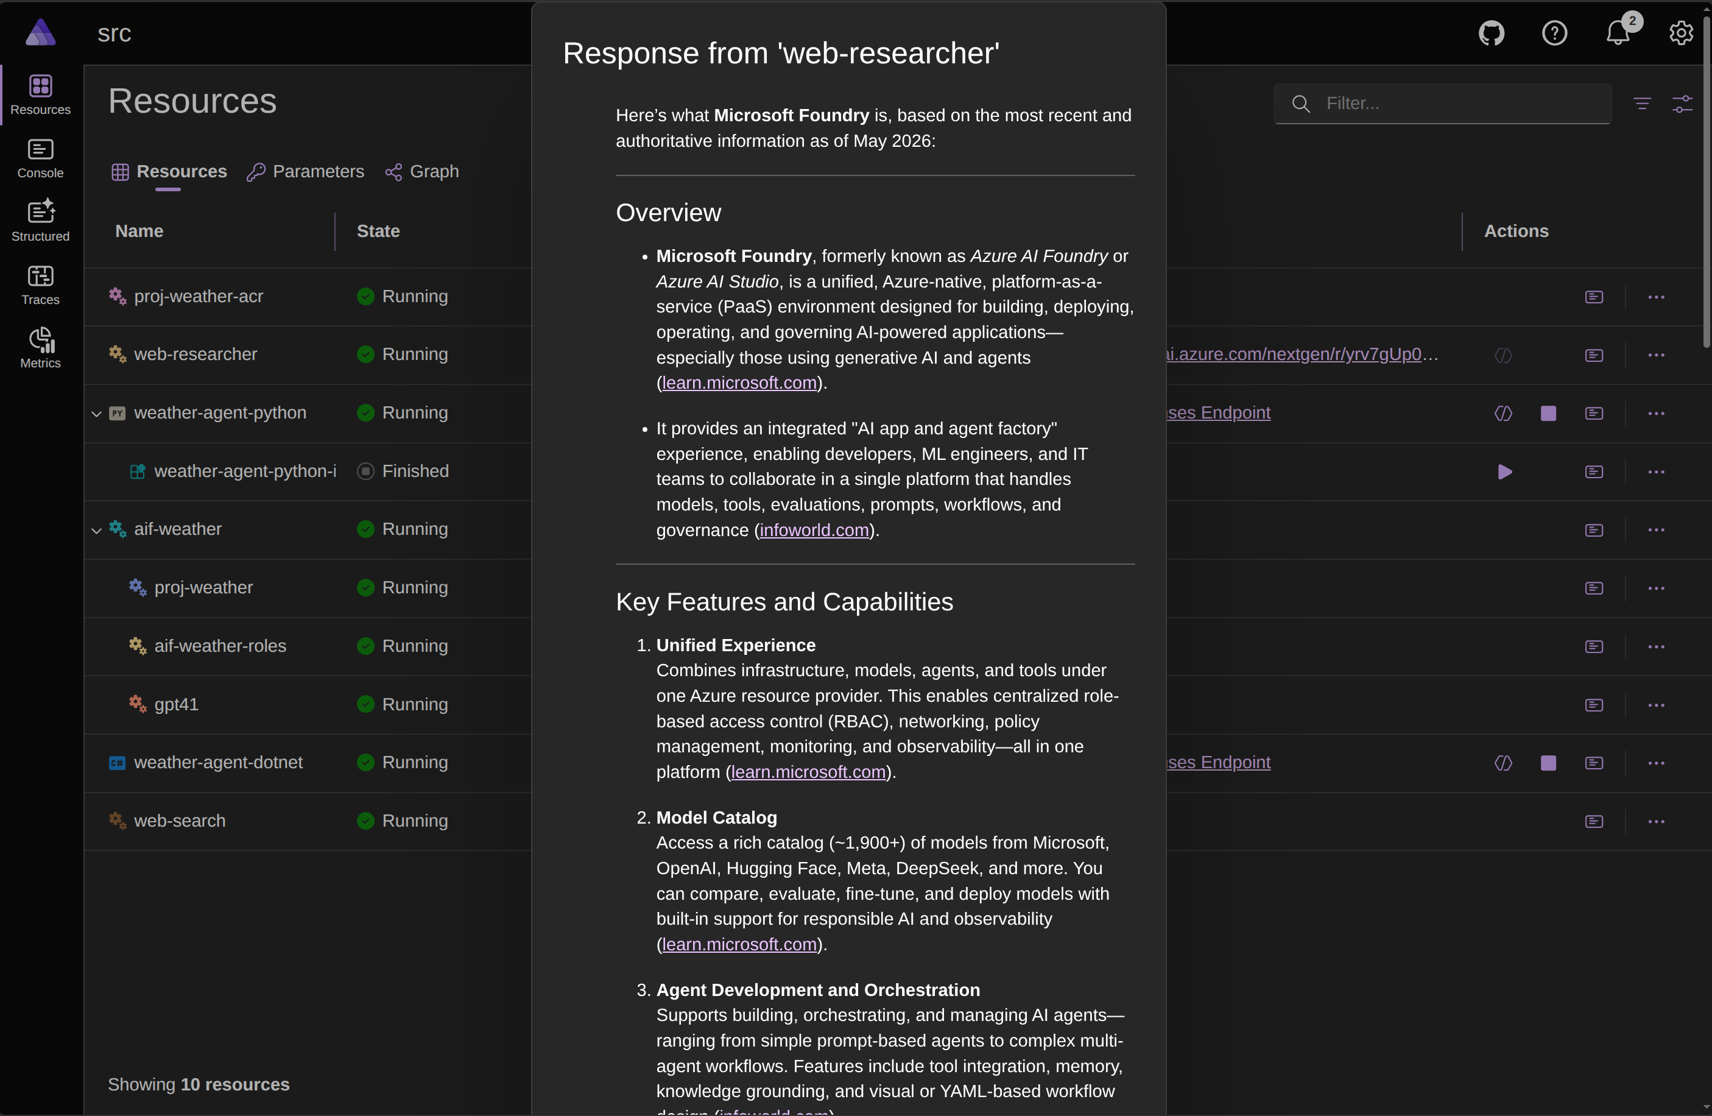
Task: Go to Structured logs in sidebar
Action: click(x=40, y=222)
